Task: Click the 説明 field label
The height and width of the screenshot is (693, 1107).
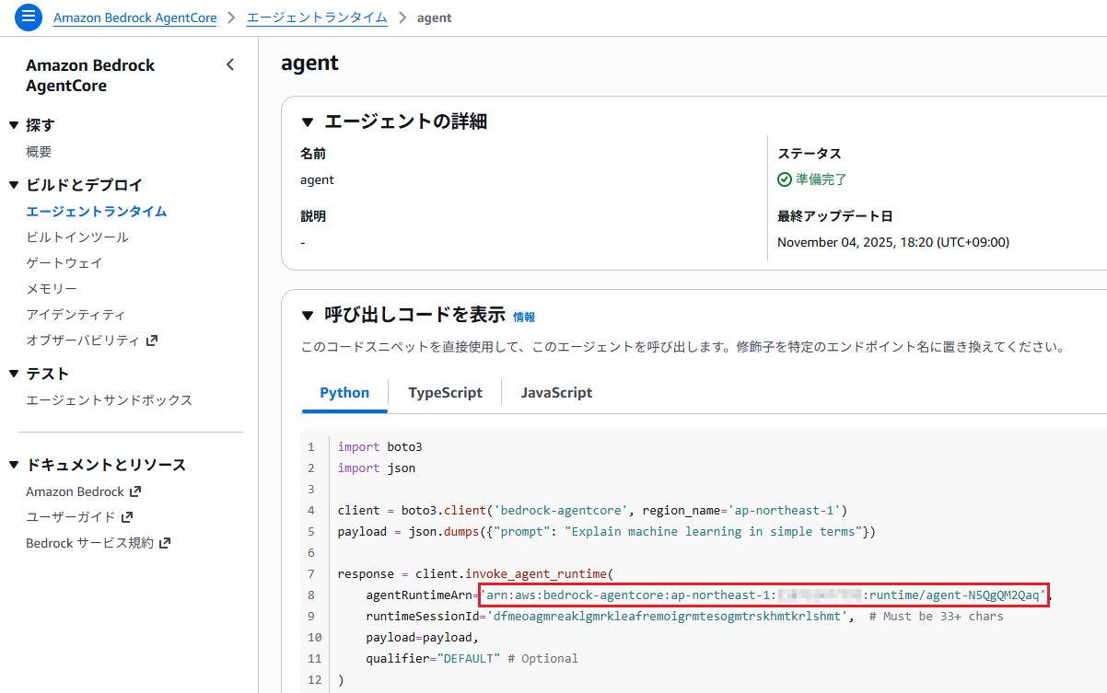Action: point(313,216)
